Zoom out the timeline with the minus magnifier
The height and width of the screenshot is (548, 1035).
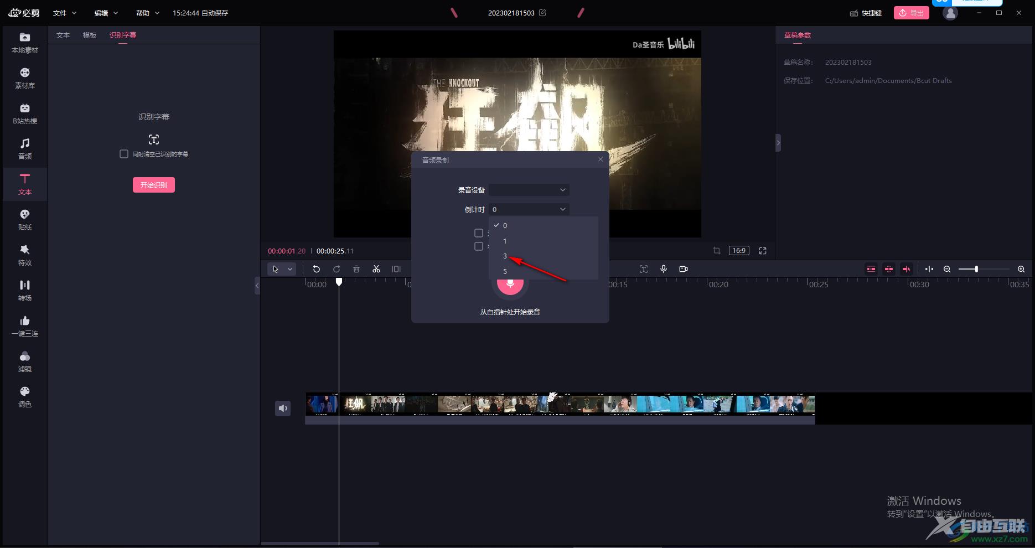(x=947, y=269)
